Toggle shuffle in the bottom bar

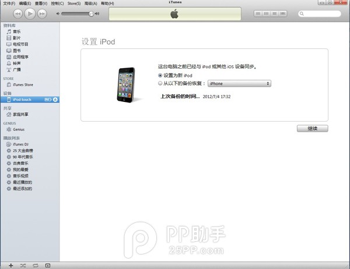pyautogui.click(x=23, y=266)
